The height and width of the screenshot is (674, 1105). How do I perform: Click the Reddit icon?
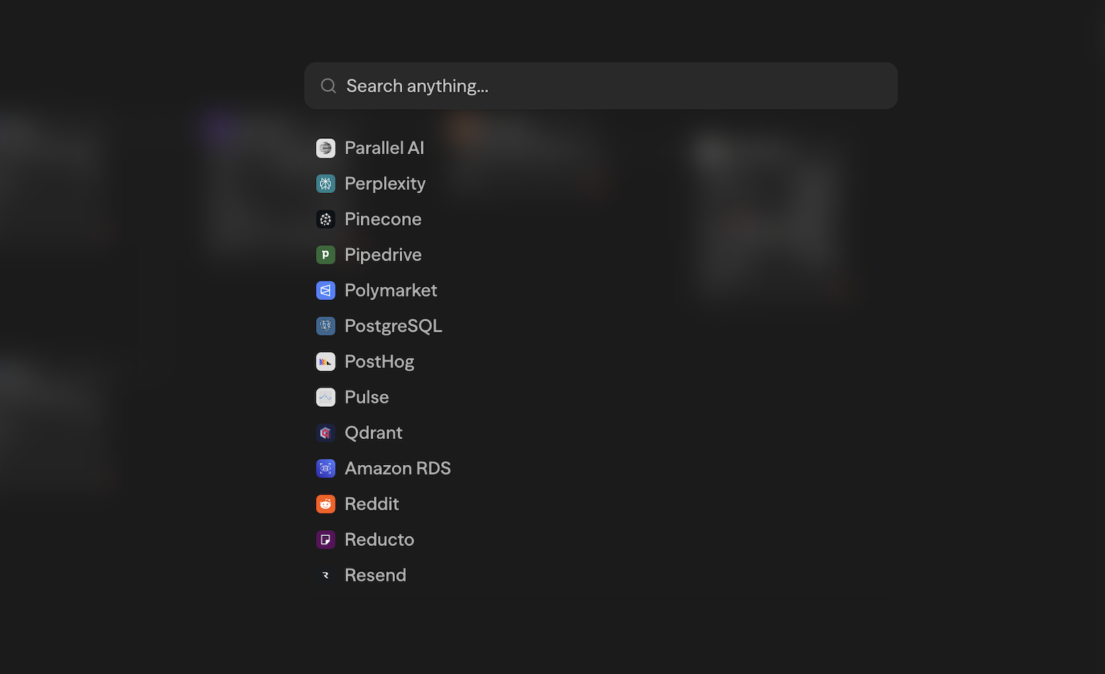click(325, 503)
